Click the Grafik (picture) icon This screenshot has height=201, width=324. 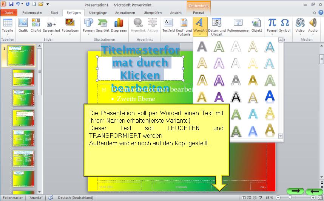23,25
